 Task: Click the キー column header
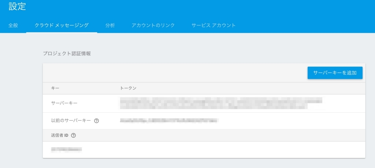55,88
